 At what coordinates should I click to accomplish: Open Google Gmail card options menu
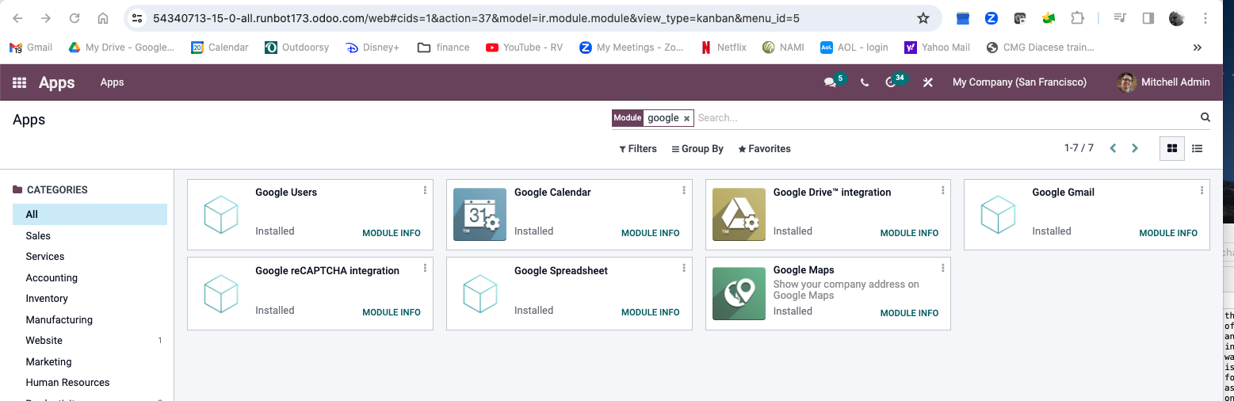[x=1202, y=190]
